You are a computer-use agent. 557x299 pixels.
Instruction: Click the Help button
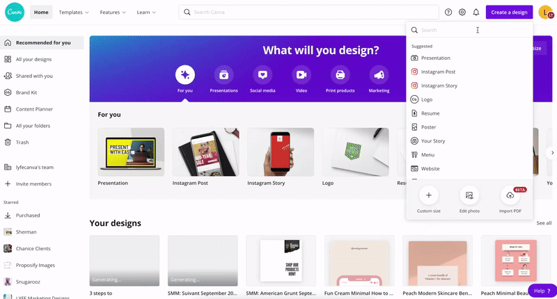542,291
